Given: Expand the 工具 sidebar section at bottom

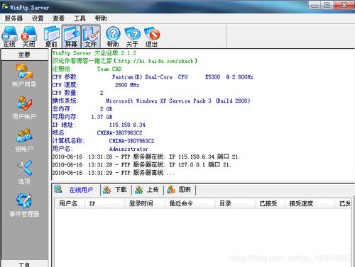Looking at the screenshot, I should (x=24, y=264).
